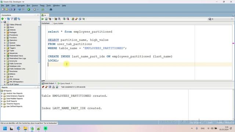
Task: Click the Commit icon in worksheet toolbar
Action: [64, 19]
